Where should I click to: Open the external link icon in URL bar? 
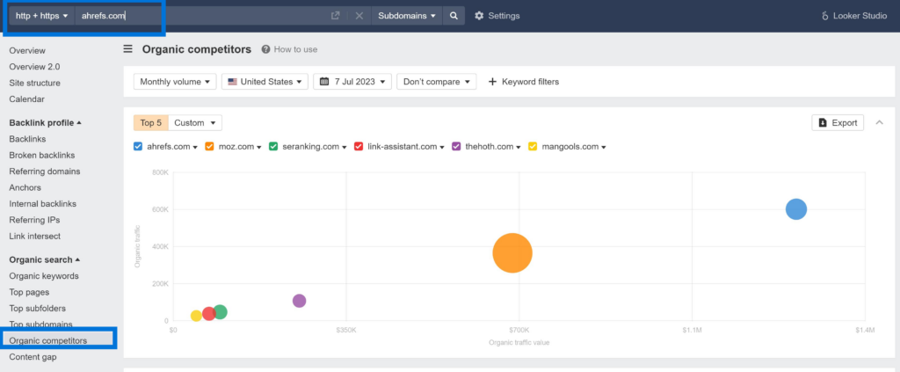(335, 16)
